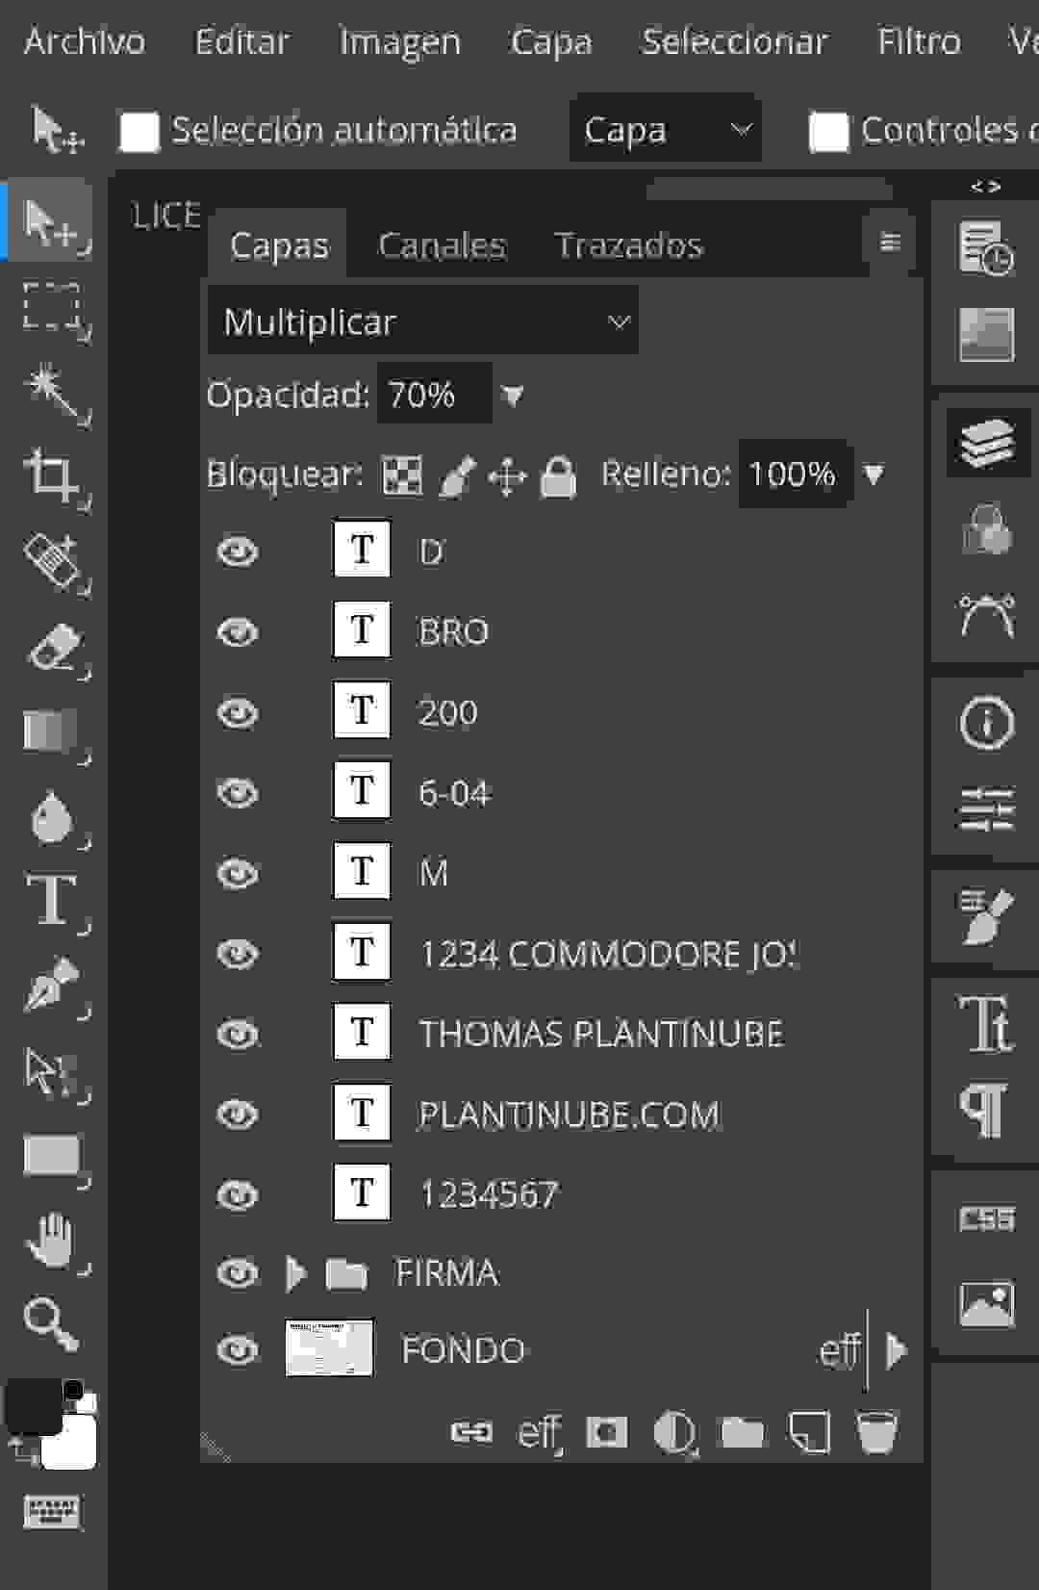The width and height of the screenshot is (1039, 1590).
Task: Toggle lock position
Action: point(507,475)
